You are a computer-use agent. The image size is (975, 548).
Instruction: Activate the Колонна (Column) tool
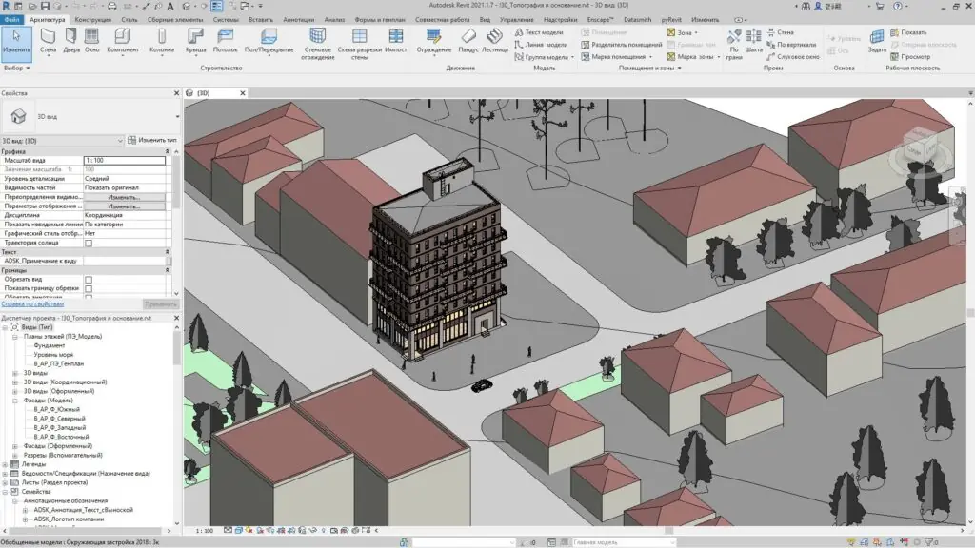(162, 38)
